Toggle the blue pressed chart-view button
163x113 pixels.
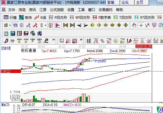15,25
